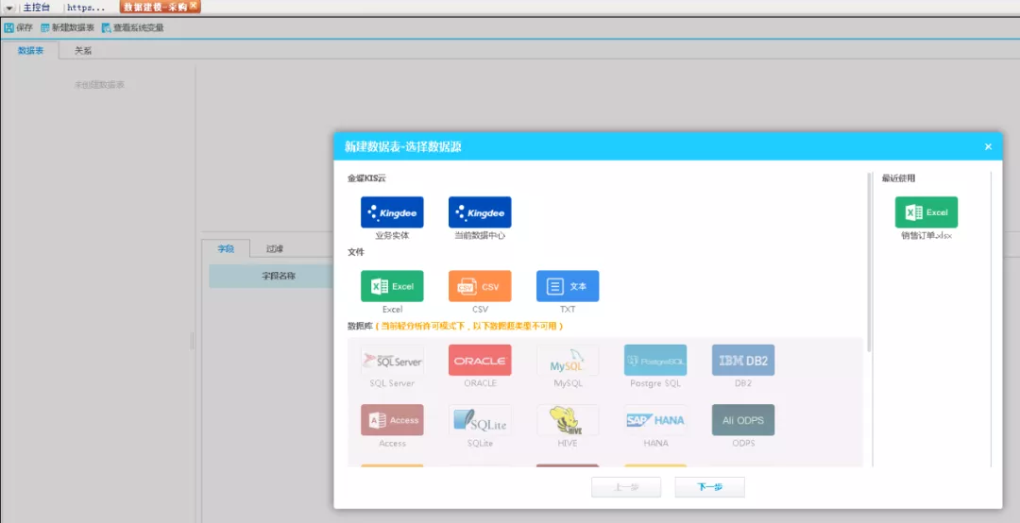Screen dimensions: 1020x523
Task: Click the ORACLE database icon
Action: tap(480, 361)
